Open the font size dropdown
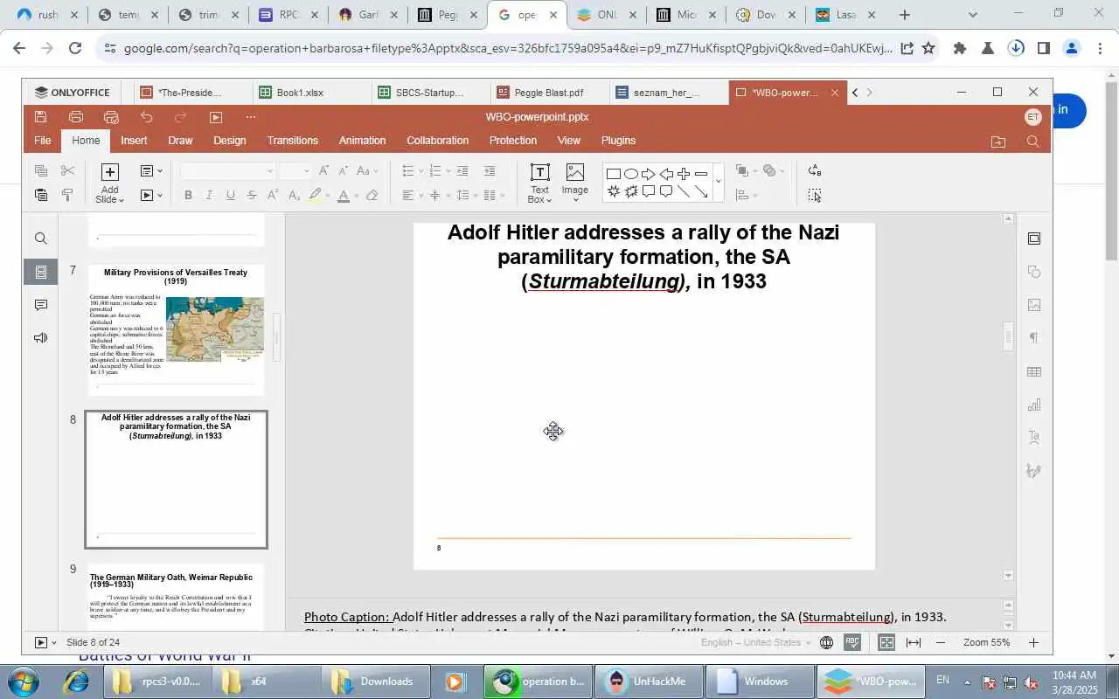1119x699 pixels. tap(306, 171)
